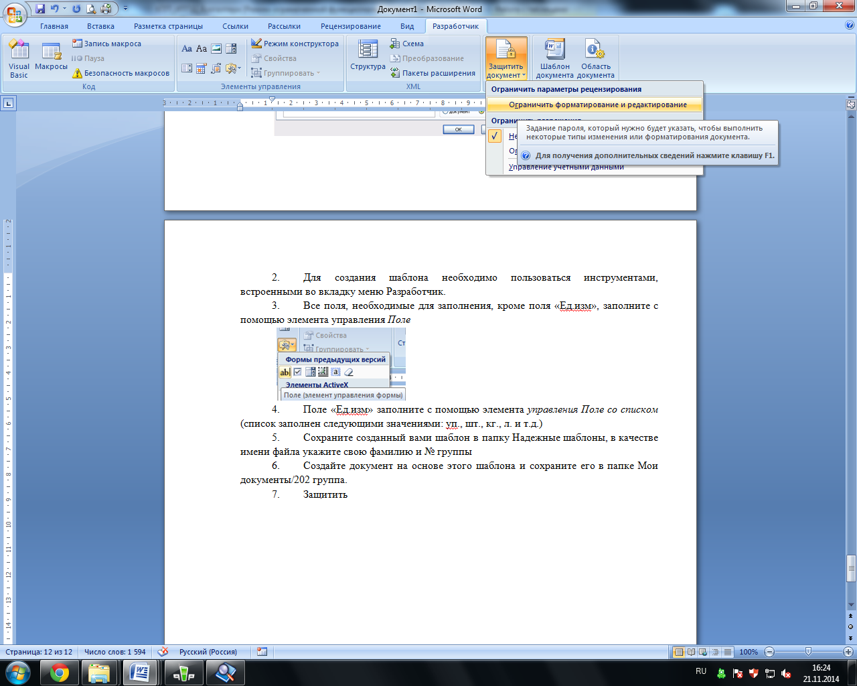The width and height of the screenshot is (857, 686).
Task: Click the Страница: 12 из 12 indicator
Action: click(x=39, y=652)
